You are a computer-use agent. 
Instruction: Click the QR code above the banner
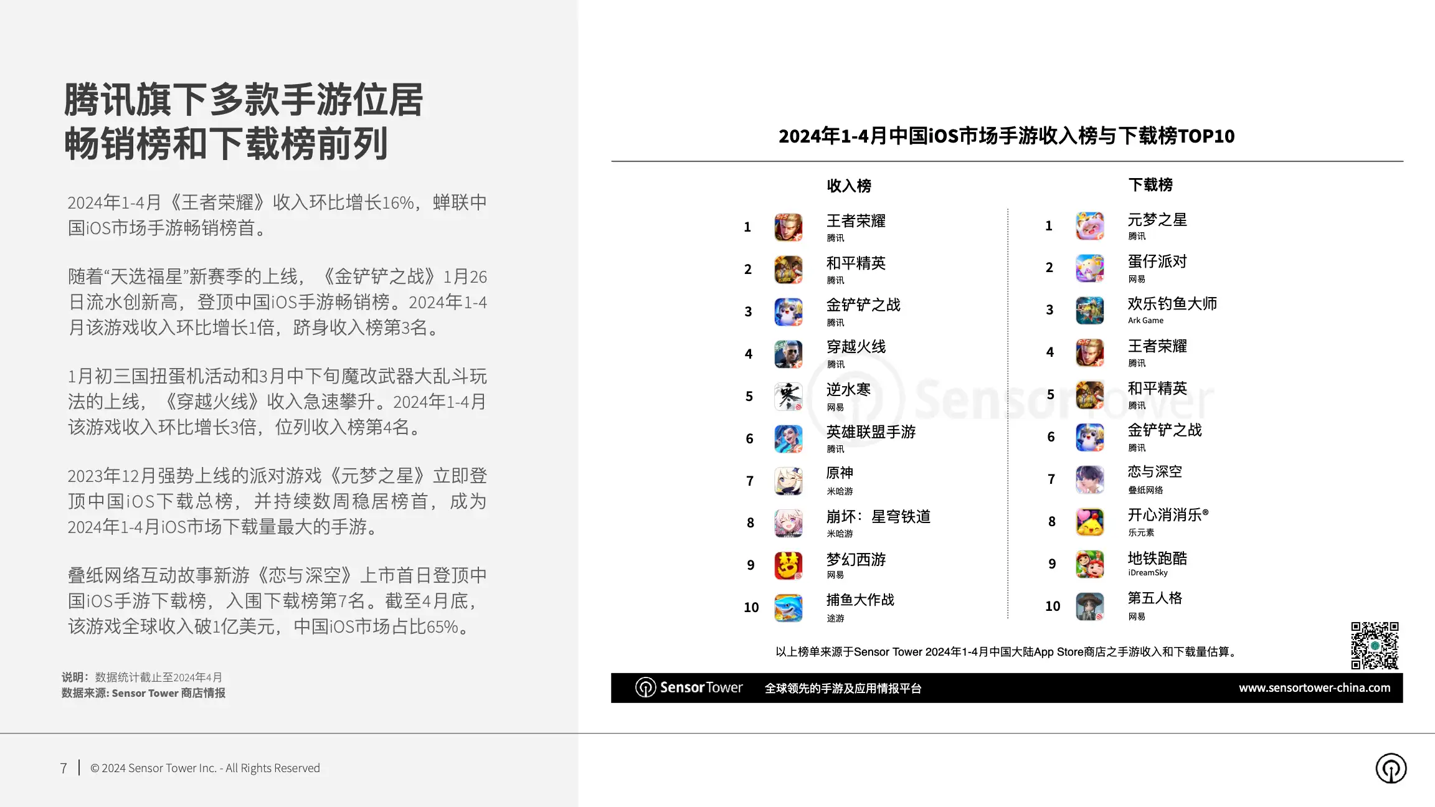coord(1375,645)
